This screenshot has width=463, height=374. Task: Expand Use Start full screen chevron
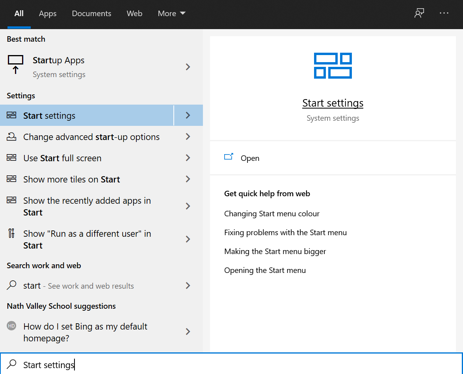coord(188,158)
